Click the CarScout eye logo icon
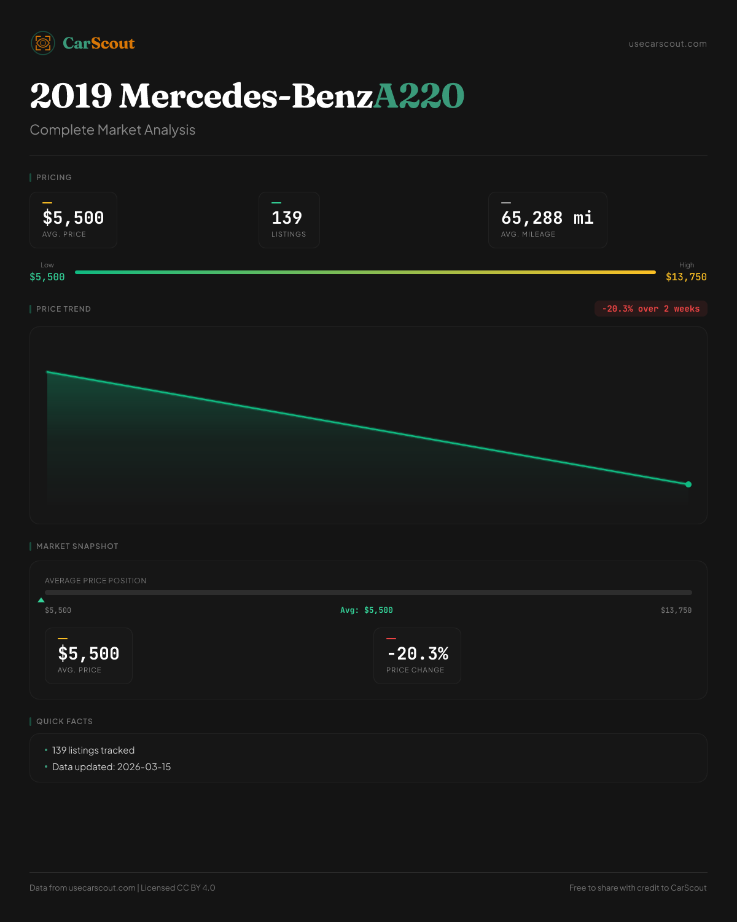 [43, 43]
